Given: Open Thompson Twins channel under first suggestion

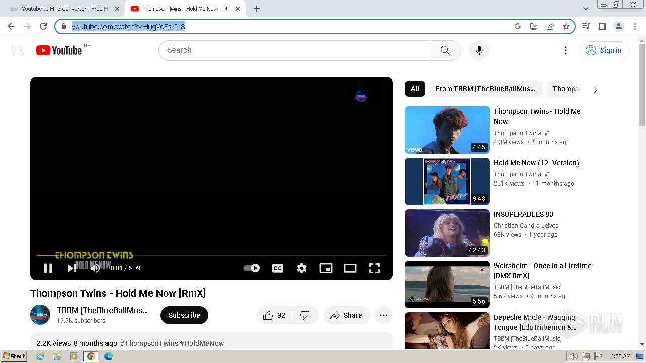Looking at the screenshot, I should click(517, 133).
